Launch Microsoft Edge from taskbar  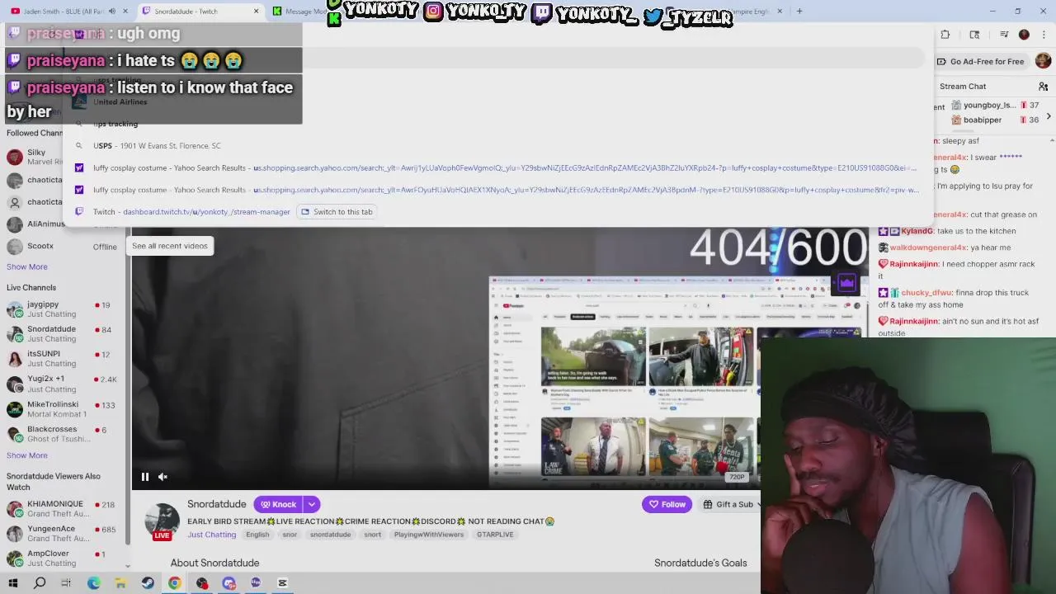tap(93, 583)
